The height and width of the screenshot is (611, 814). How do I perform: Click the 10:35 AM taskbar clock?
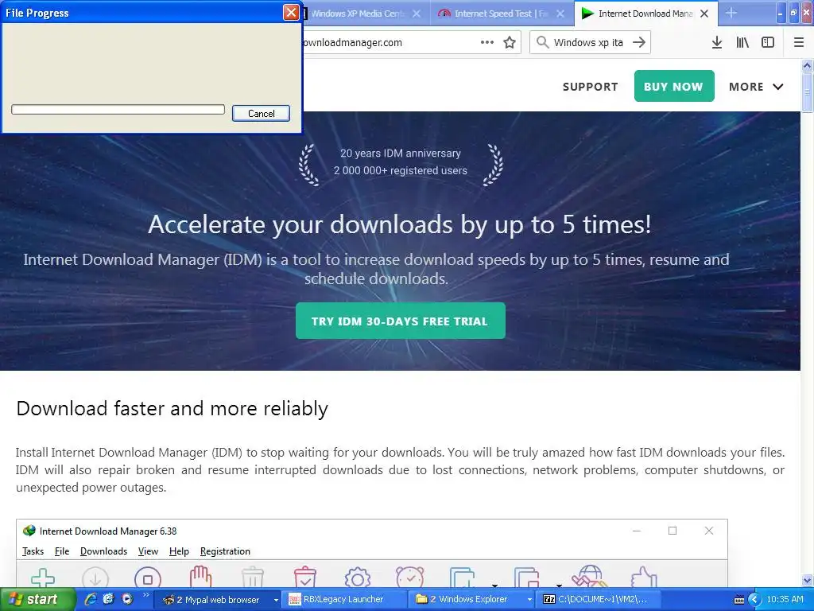[785, 600]
